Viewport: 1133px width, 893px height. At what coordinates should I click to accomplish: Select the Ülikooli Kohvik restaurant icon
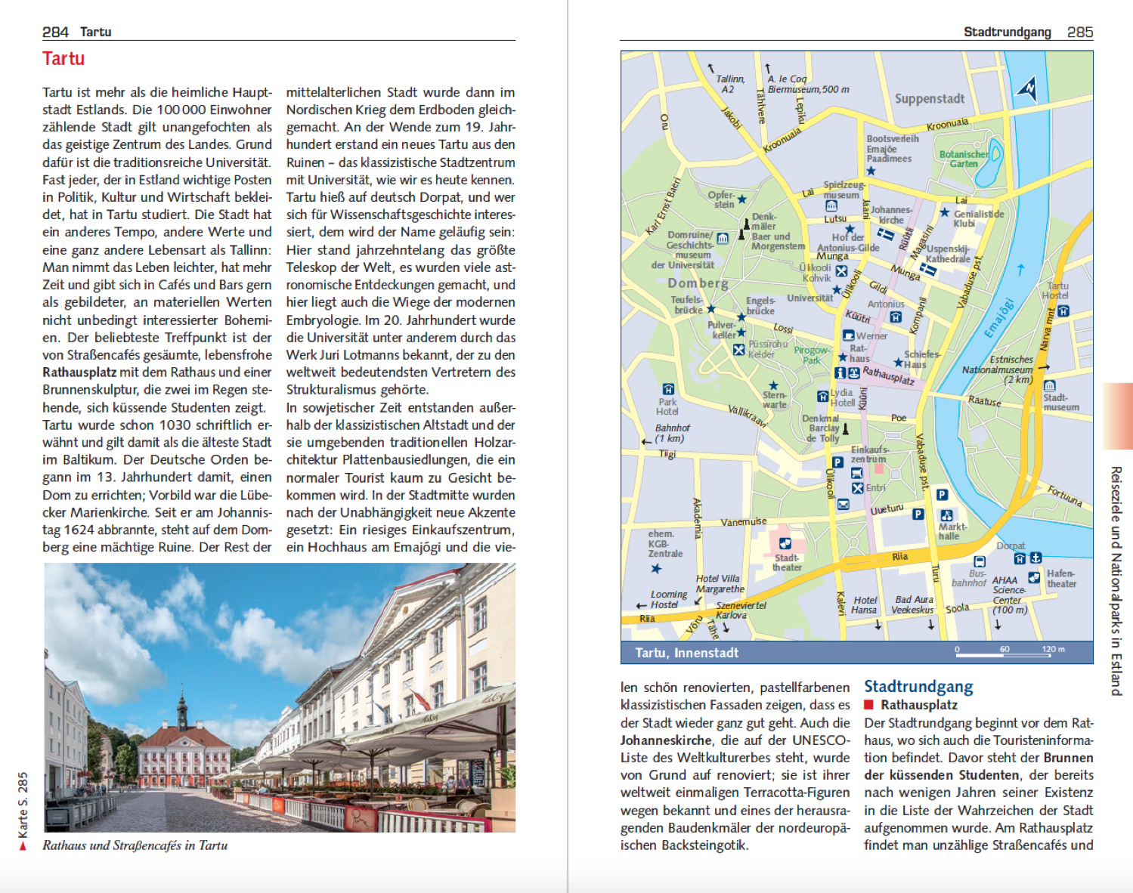841,272
